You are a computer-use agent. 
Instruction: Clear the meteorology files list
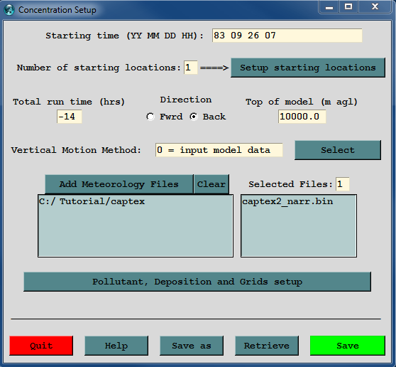[211, 184]
